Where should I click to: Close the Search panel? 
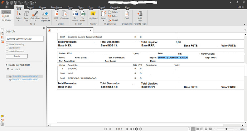pyautogui.click(x=44, y=28)
